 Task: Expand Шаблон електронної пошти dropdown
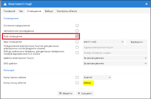click(x=115, y=58)
